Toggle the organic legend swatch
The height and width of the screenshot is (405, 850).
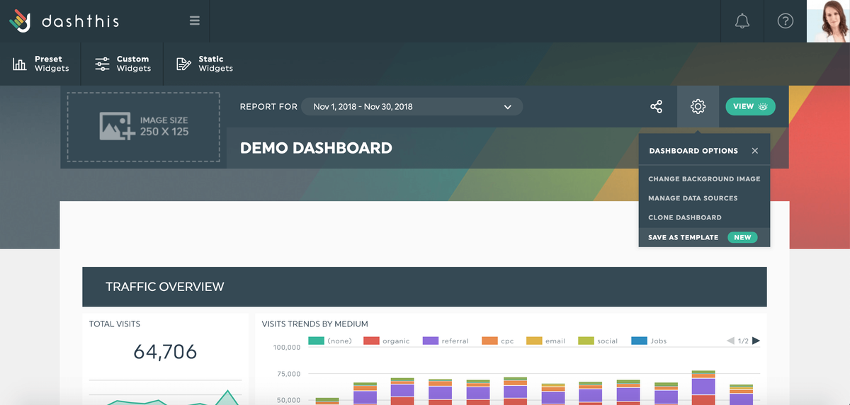[x=371, y=341]
